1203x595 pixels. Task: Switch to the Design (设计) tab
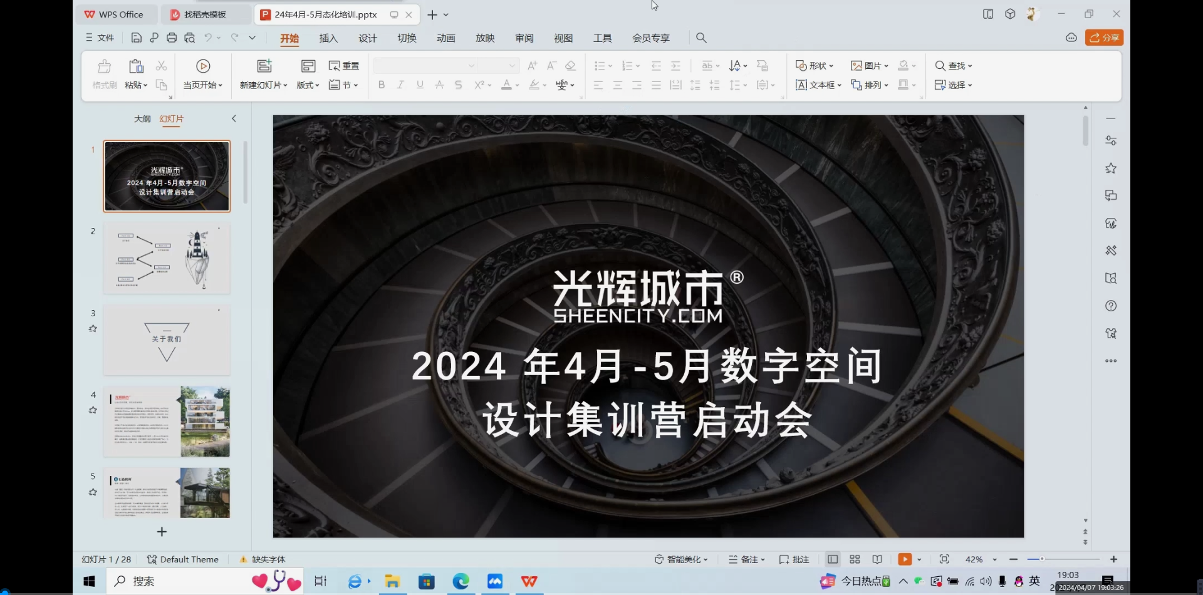368,38
